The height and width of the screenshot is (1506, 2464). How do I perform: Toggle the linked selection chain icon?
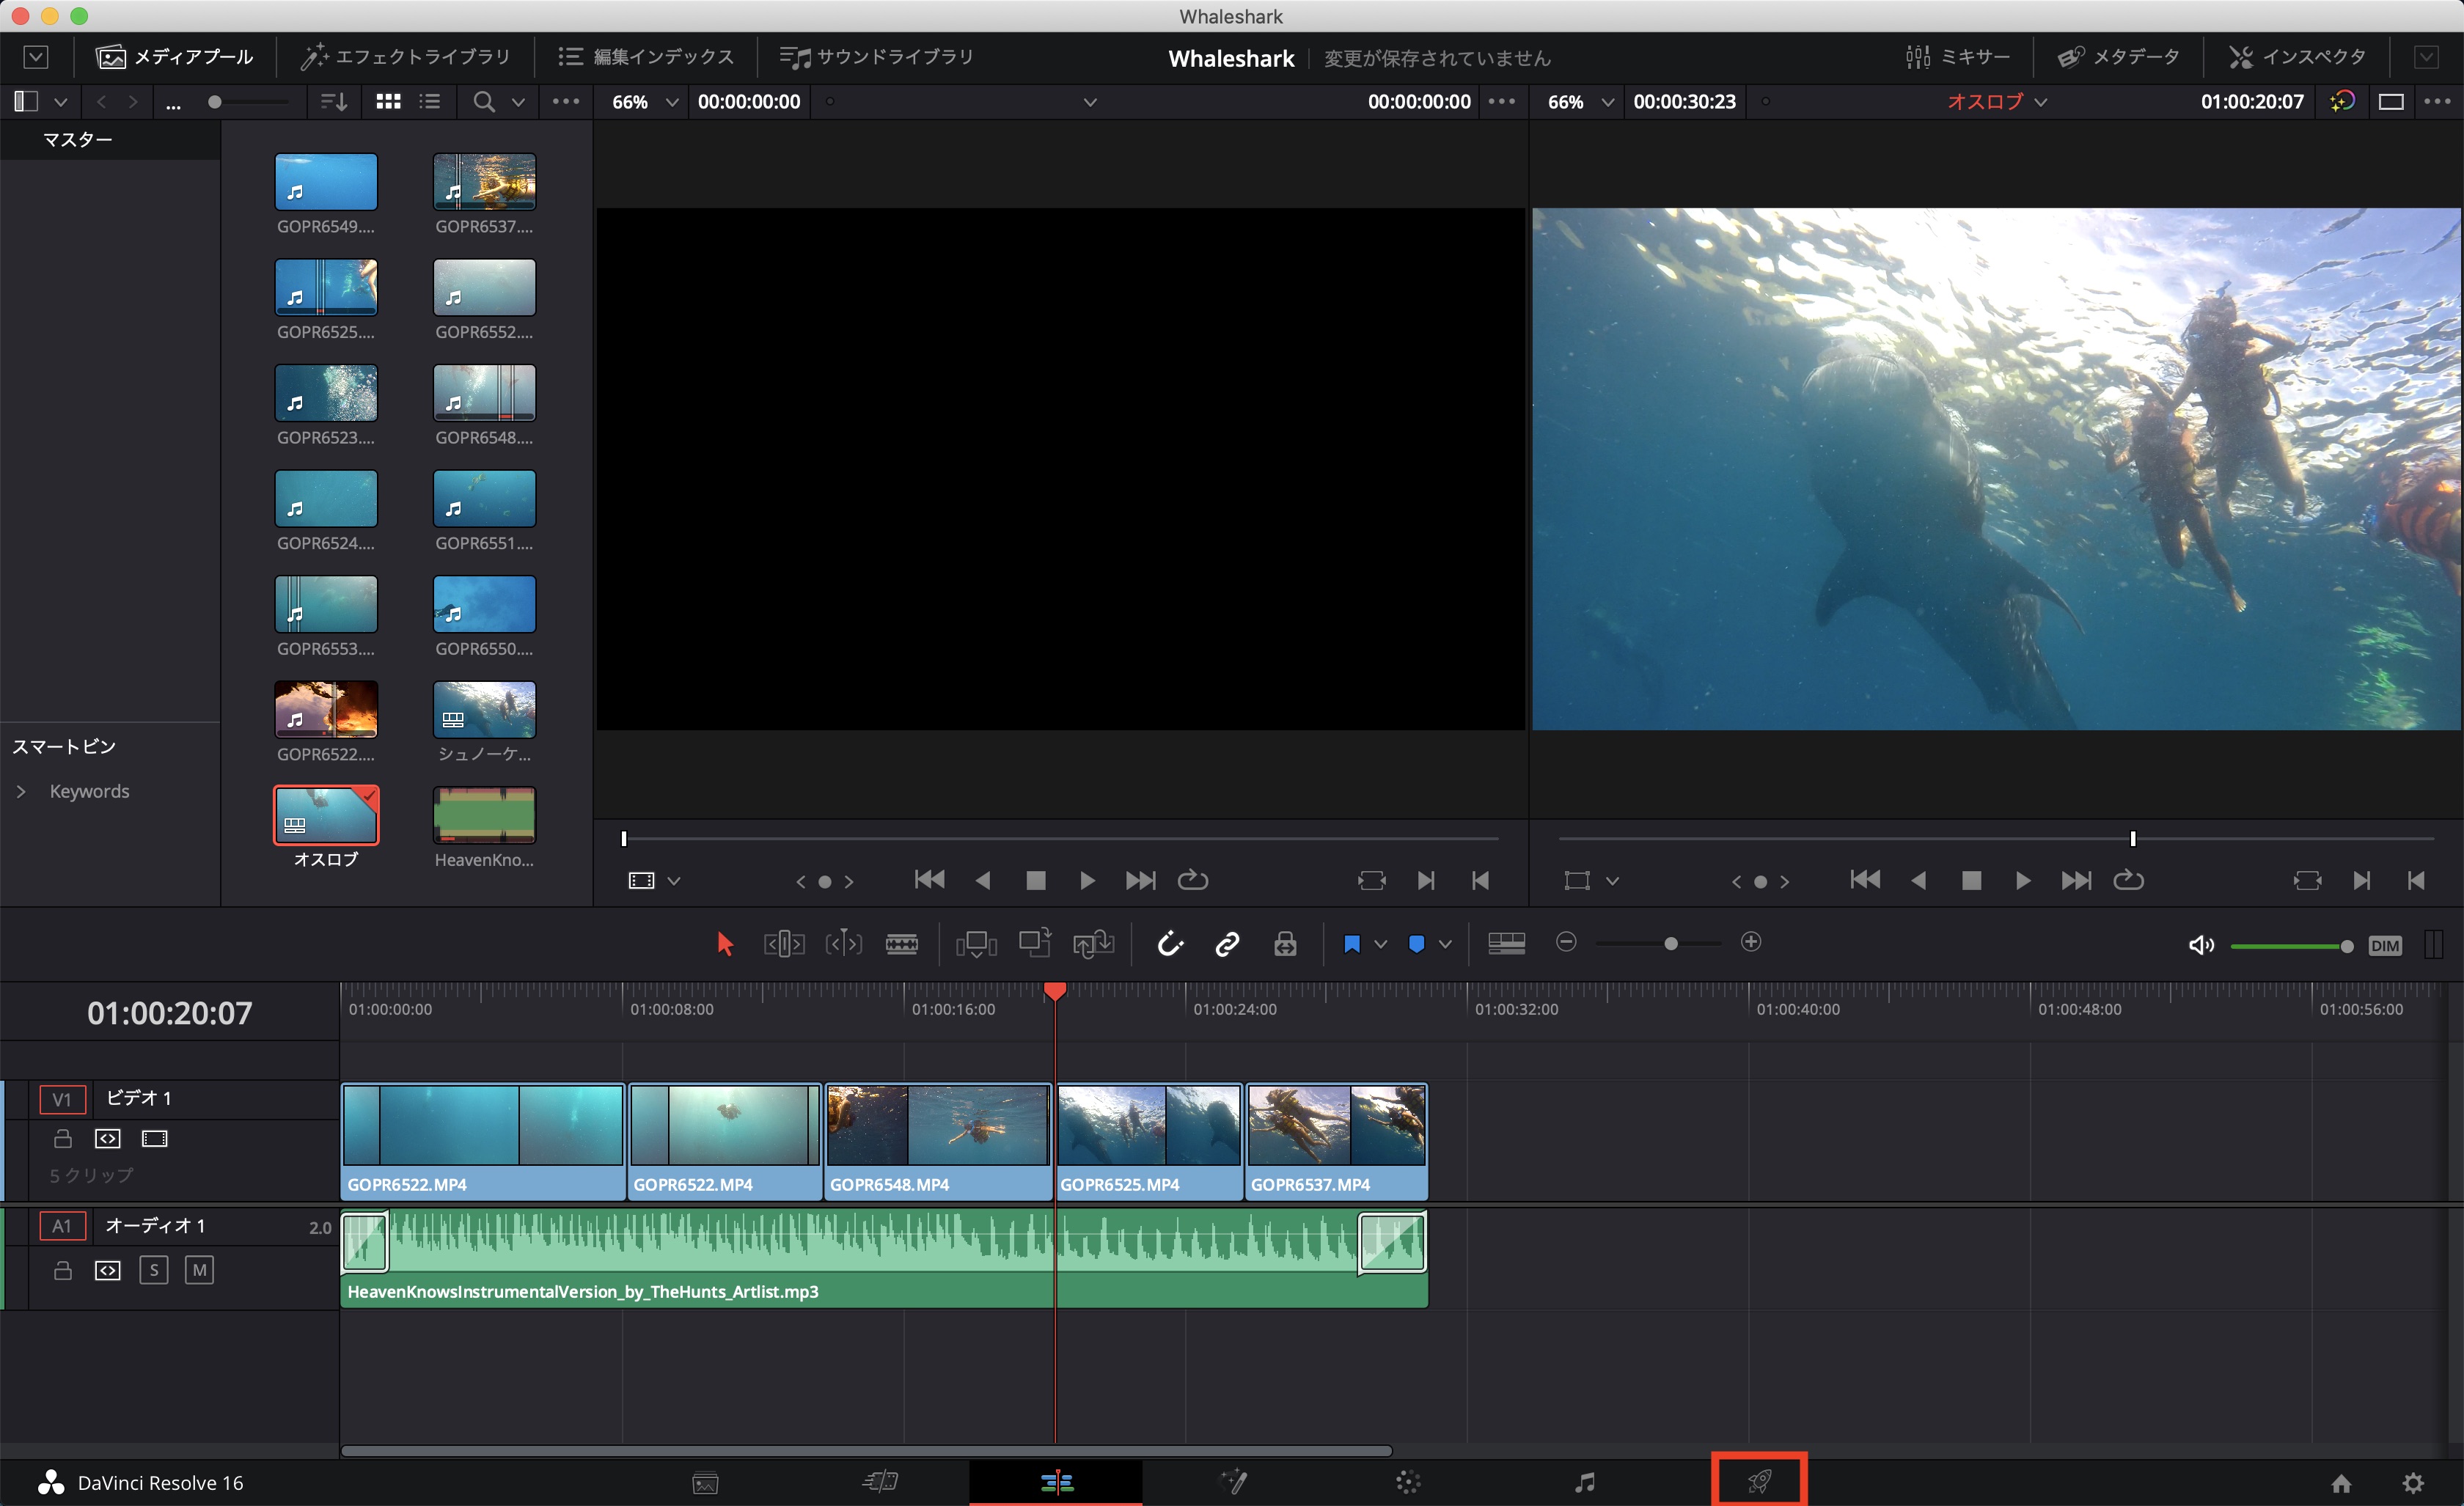(x=1227, y=944)
